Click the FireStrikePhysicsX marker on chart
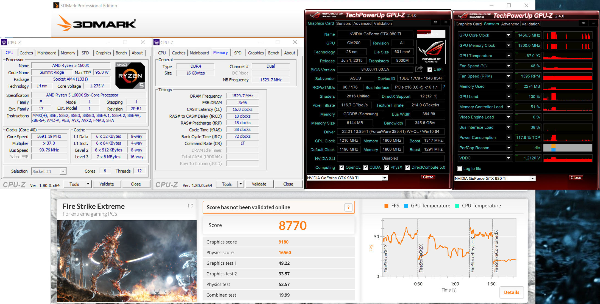This screenshot has height=304, width=600. pyautogui.click(x=472, y=254)
